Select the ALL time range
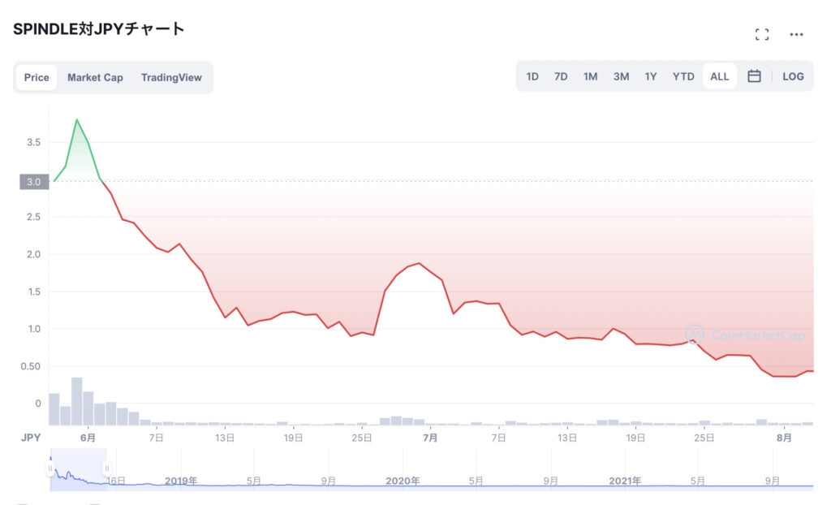This screenshot has height=505, width=831. (719, 76)
